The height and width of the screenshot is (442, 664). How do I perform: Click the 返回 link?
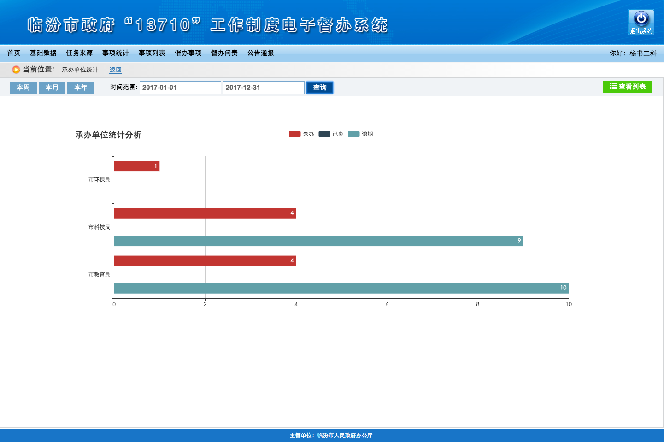(115, 70)
